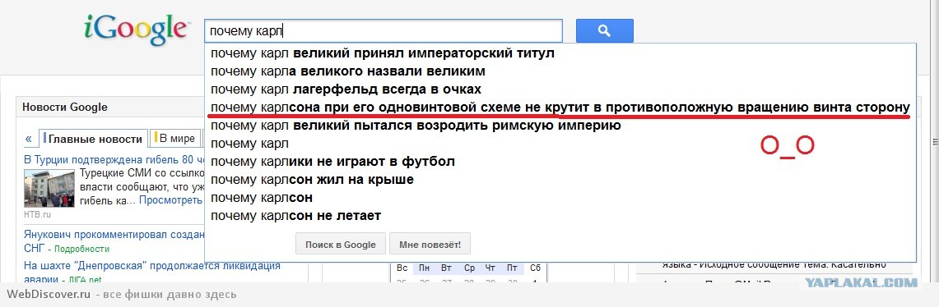The height and width of the screenshot is (307, 939).
Task: Click the 'Поиск в Google' button
Action: click(x=340, y=245)
